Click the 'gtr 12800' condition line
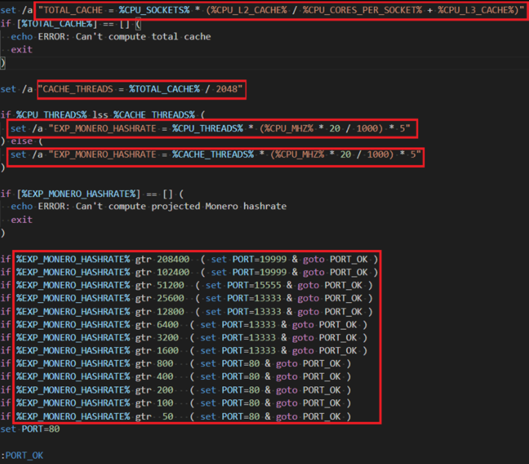The height and width of the screenshot is (464, 529). (x=186, y=312)
